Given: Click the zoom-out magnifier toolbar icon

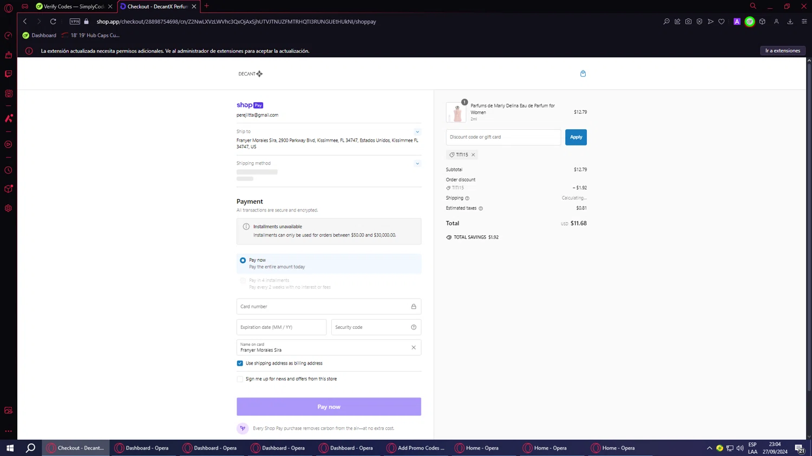Looking at the screenshot, I should [666, 22].
